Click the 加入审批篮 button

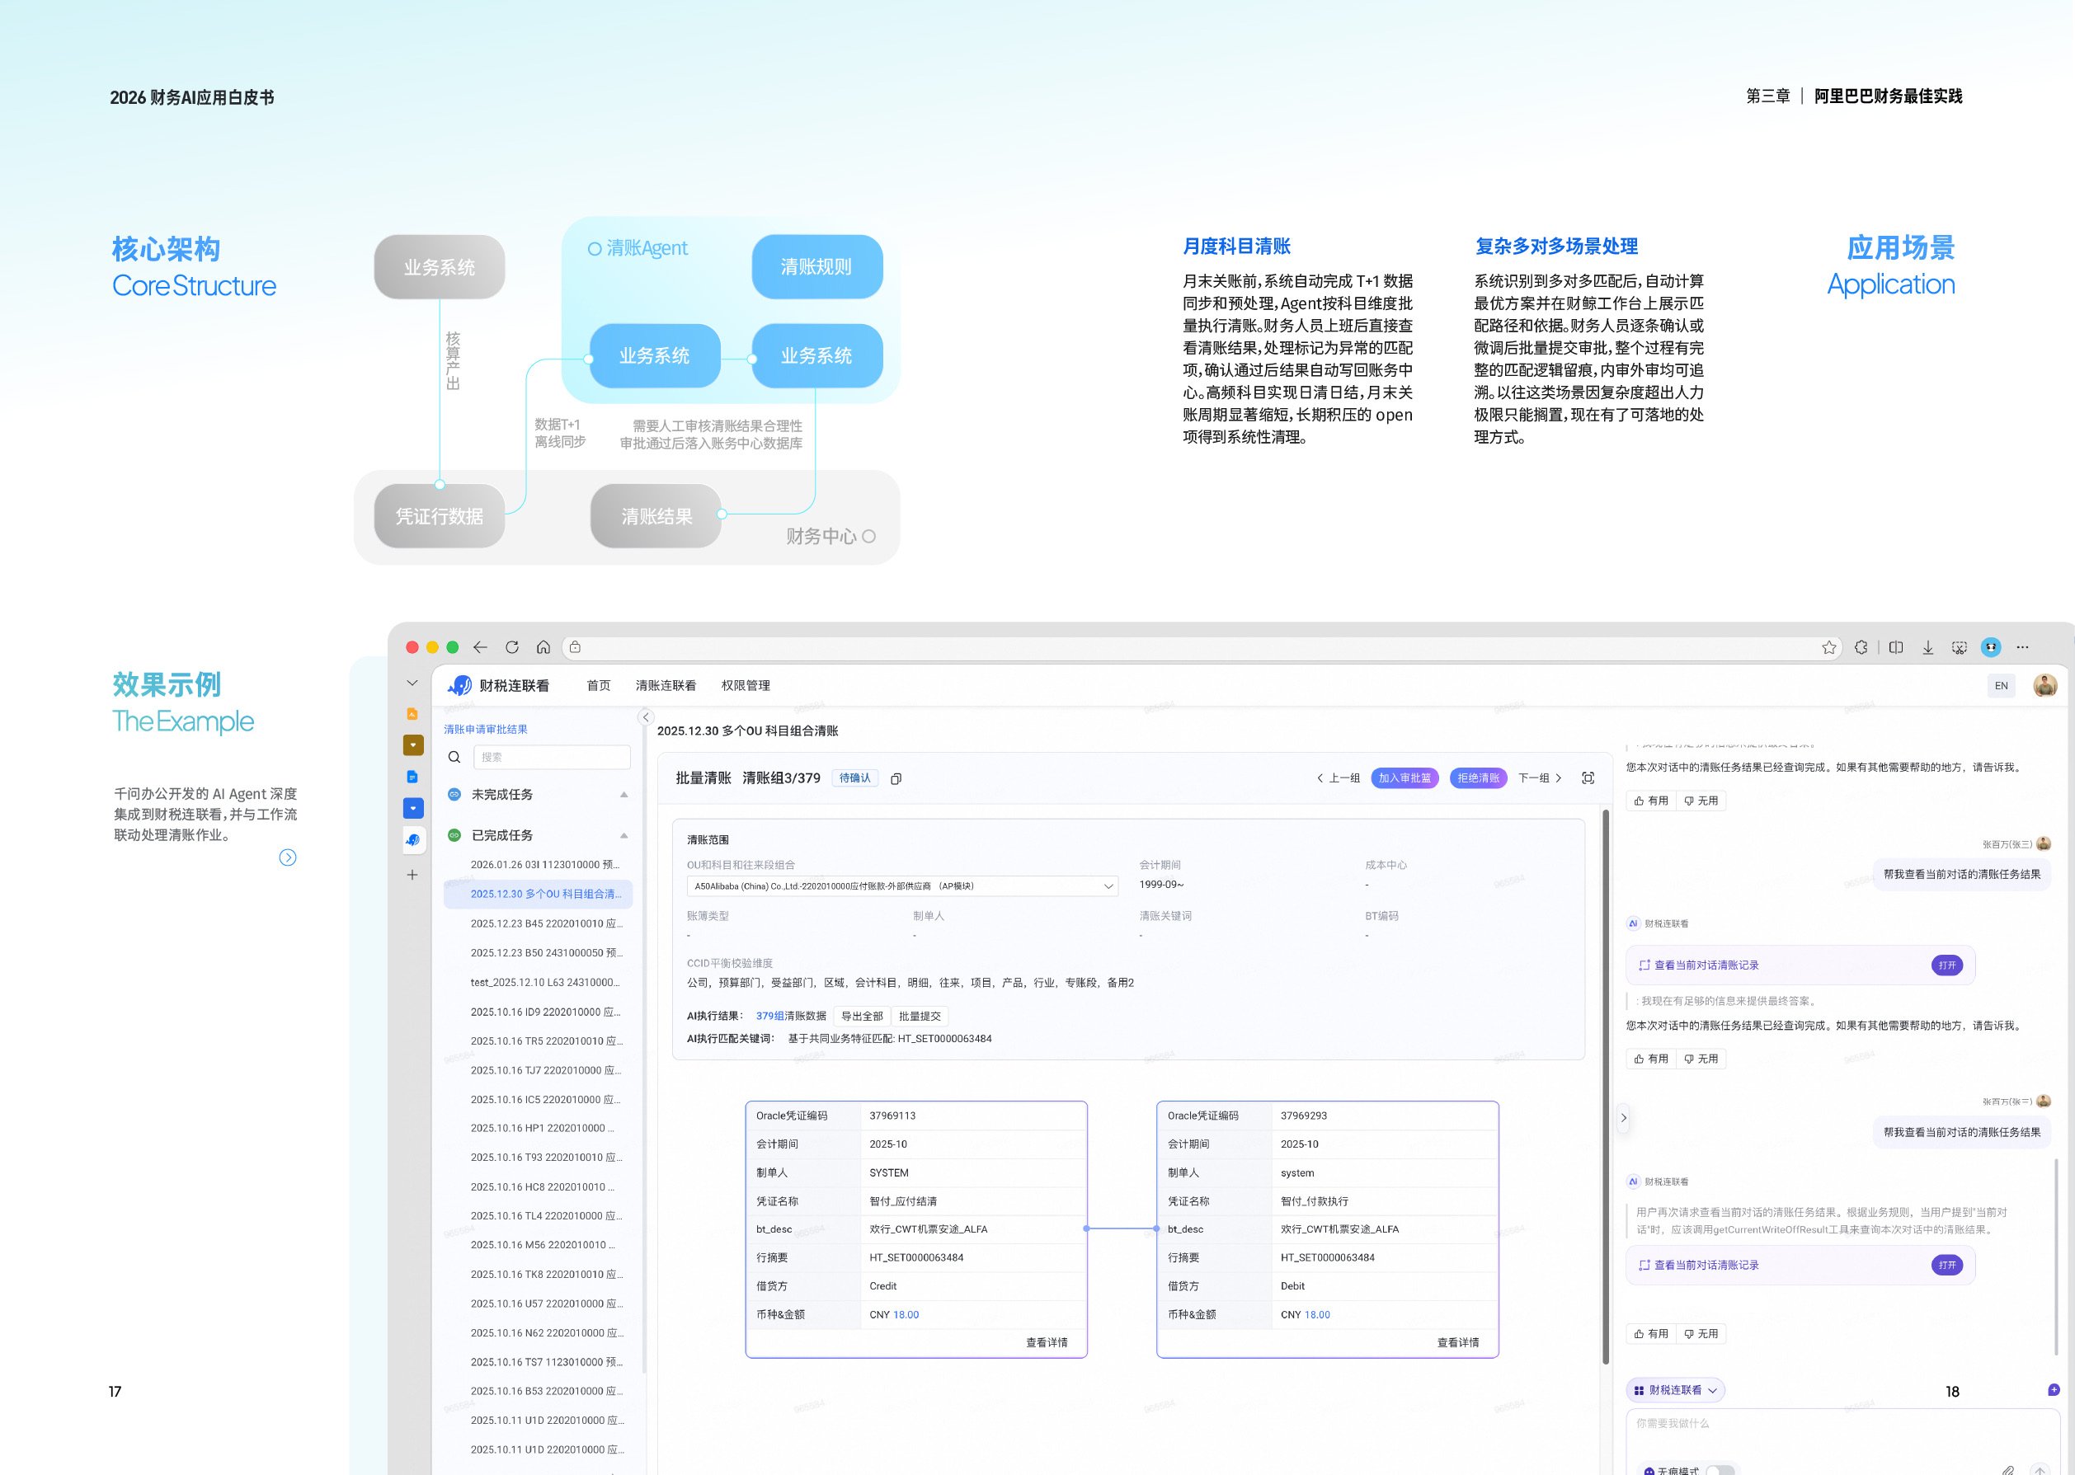click(x=1405, y=777)
